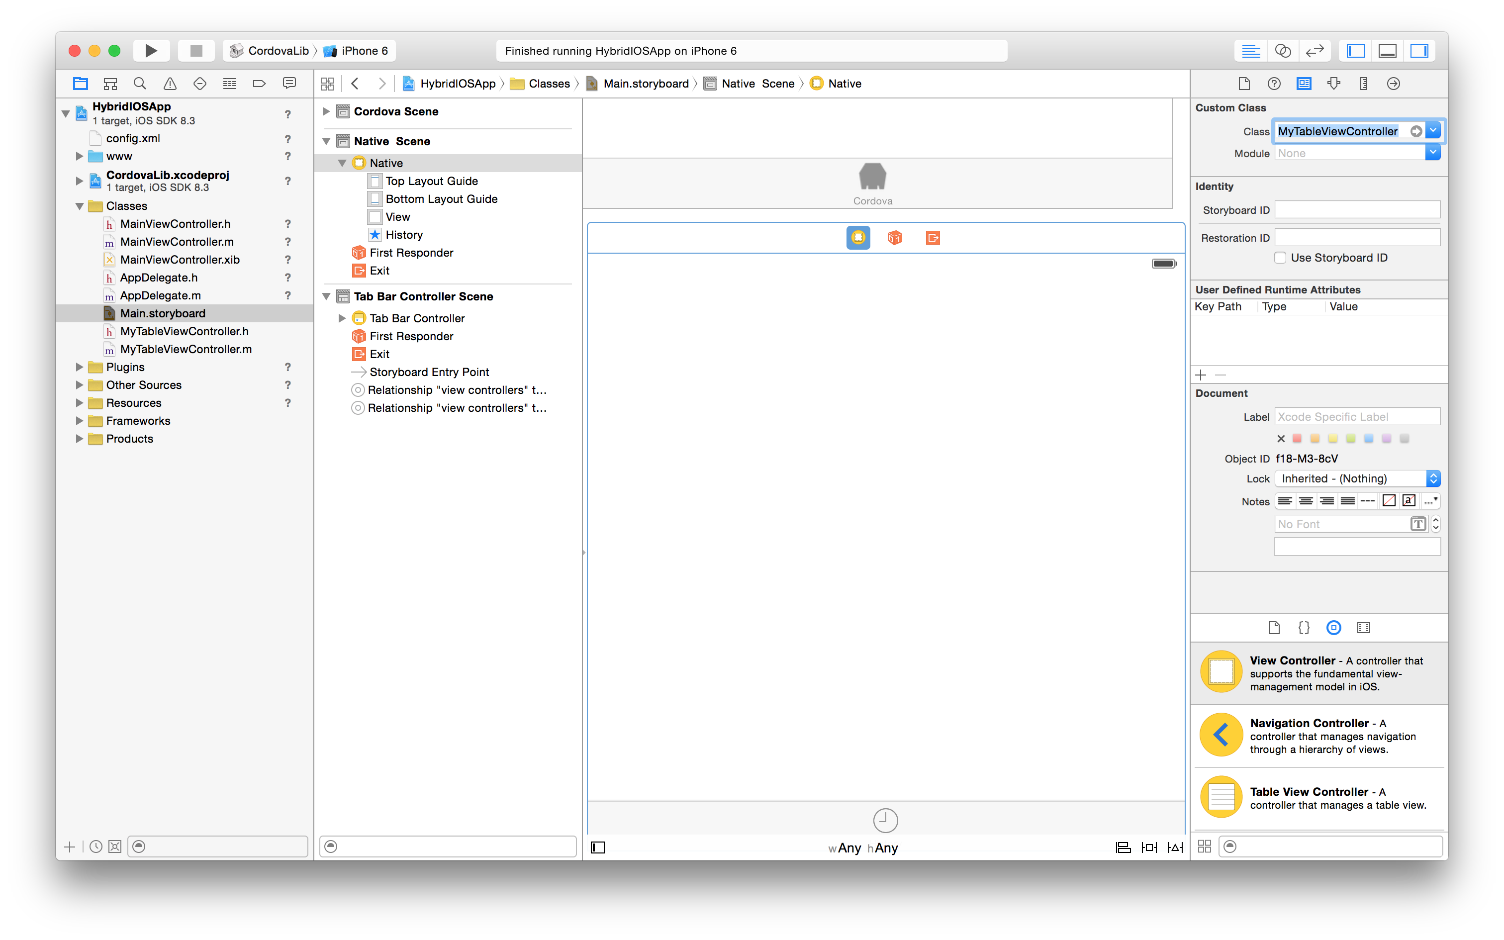Collapse the Classes group
1504x940 pixels.
(x=79, y=206)
